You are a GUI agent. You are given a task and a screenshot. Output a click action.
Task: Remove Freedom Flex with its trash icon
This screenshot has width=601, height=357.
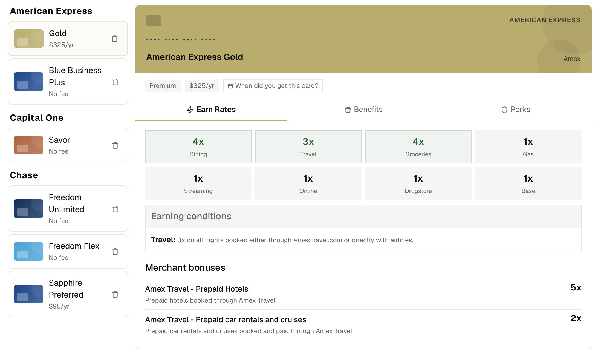tap(115, 252)
